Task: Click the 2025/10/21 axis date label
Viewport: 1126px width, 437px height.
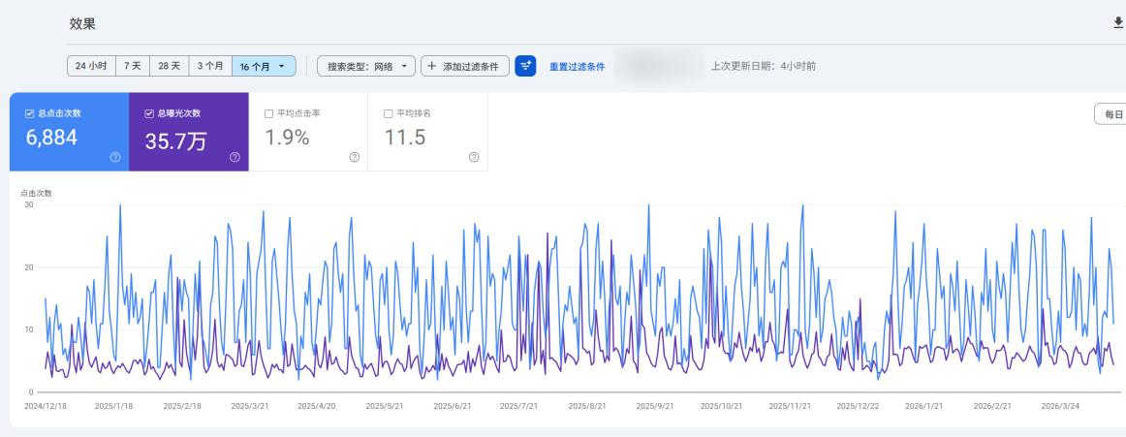Action: (x=723, y=405)
